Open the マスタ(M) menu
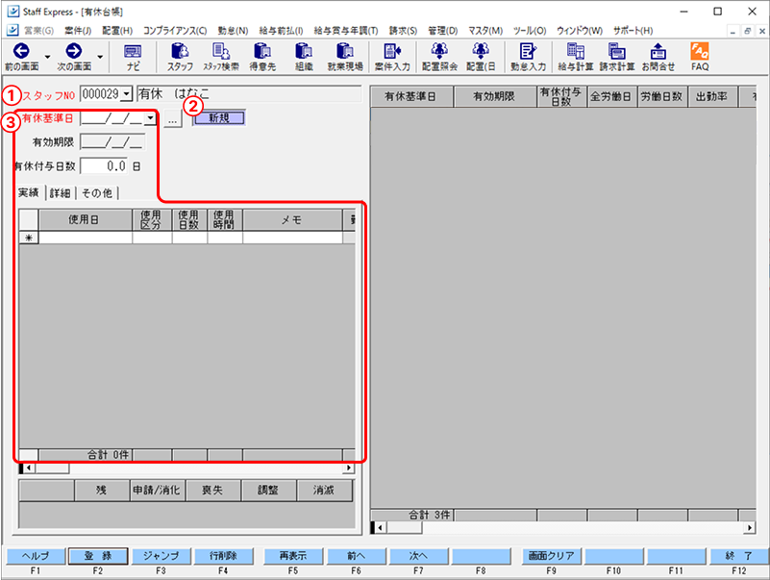 click(485, 31)
